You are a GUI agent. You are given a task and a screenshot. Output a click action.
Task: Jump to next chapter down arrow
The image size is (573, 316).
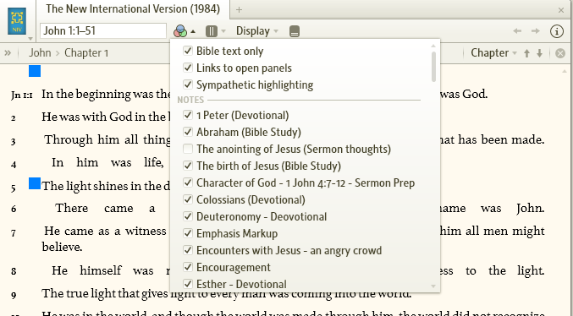pos(539,53)
